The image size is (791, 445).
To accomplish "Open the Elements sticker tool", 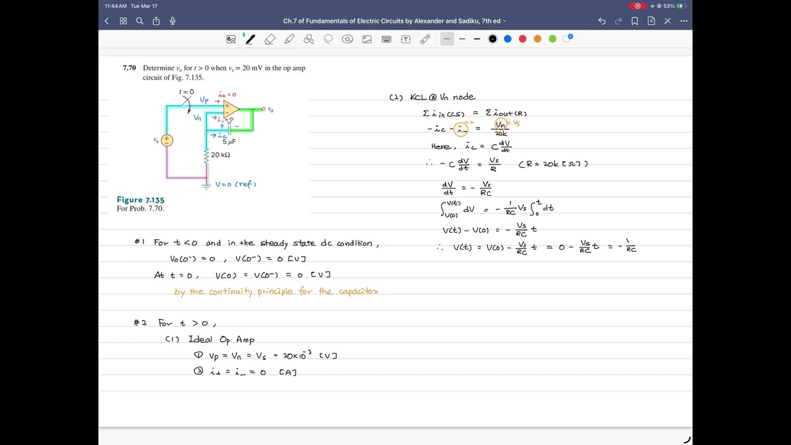I will 348,39.
